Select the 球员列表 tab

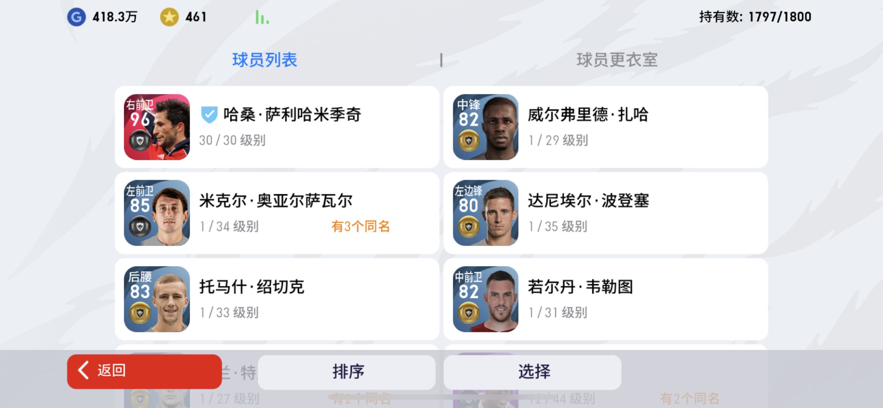point(265,60)
